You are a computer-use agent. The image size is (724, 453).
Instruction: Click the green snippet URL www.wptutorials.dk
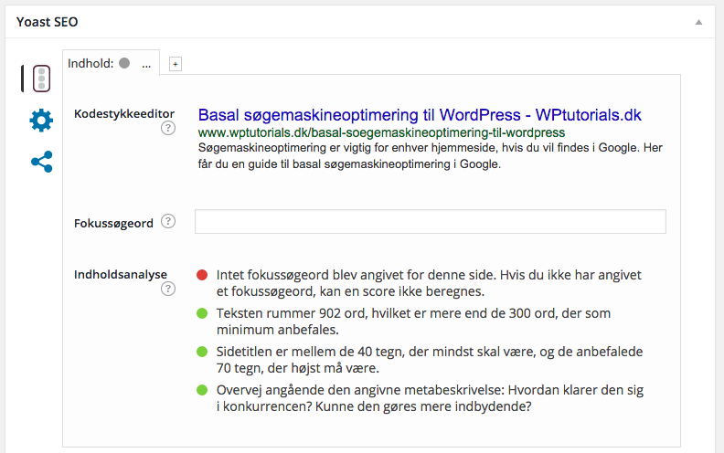381,132
